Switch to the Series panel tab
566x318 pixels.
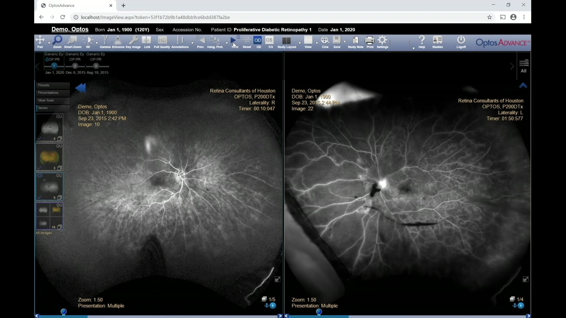point(53,108)
